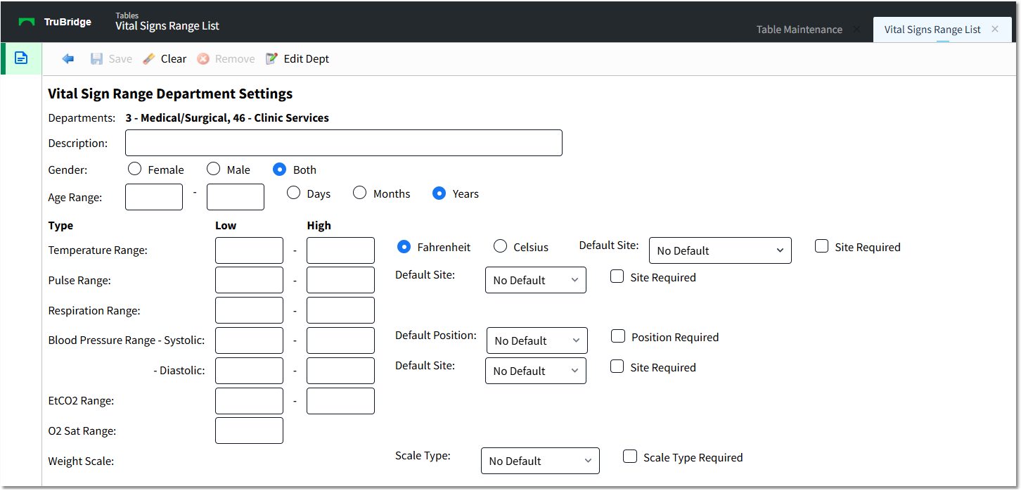Click the Systolic low field
This screenshot has height=491, width=1021.
(x=249, y=340)
